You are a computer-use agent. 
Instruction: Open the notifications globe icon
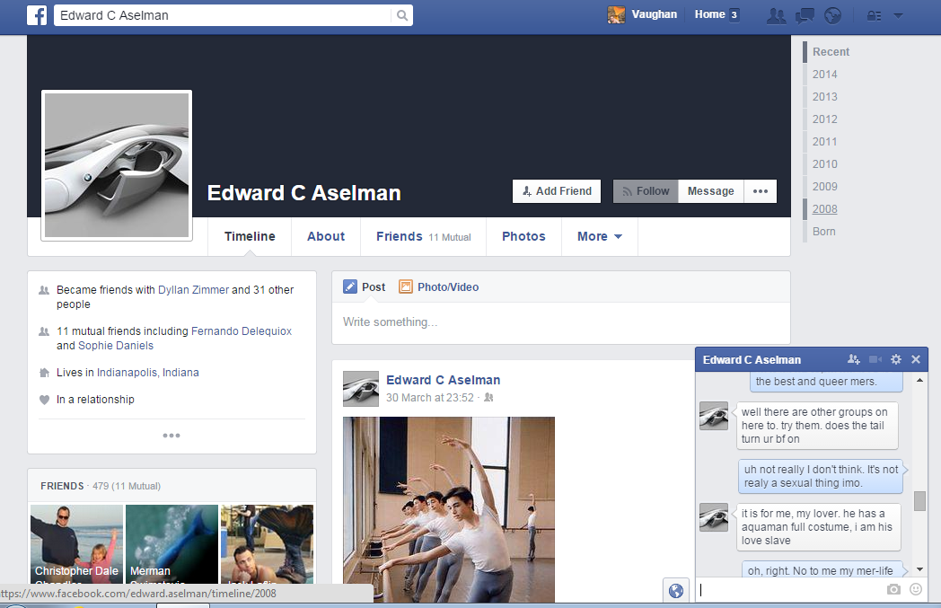pyautogui.click(x=832, y=15)
